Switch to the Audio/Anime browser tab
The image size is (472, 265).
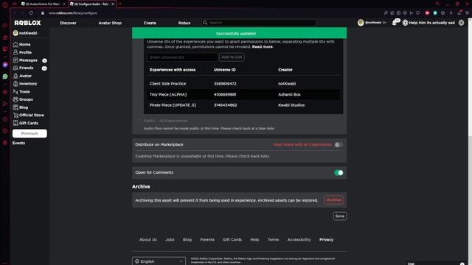(x=44, y=4)
